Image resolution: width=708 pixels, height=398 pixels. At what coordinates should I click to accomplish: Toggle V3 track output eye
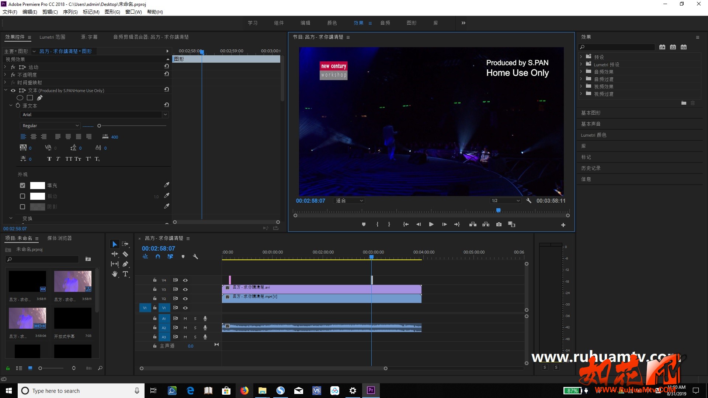(x=185, y=289)
